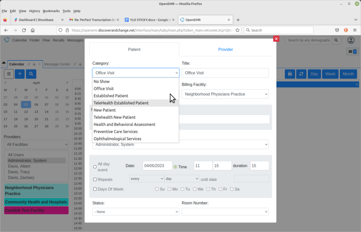This screenshot has height=232, width=361.
Task: Open the messages envelope icon with badge
Action: click(x=352, y=51)
